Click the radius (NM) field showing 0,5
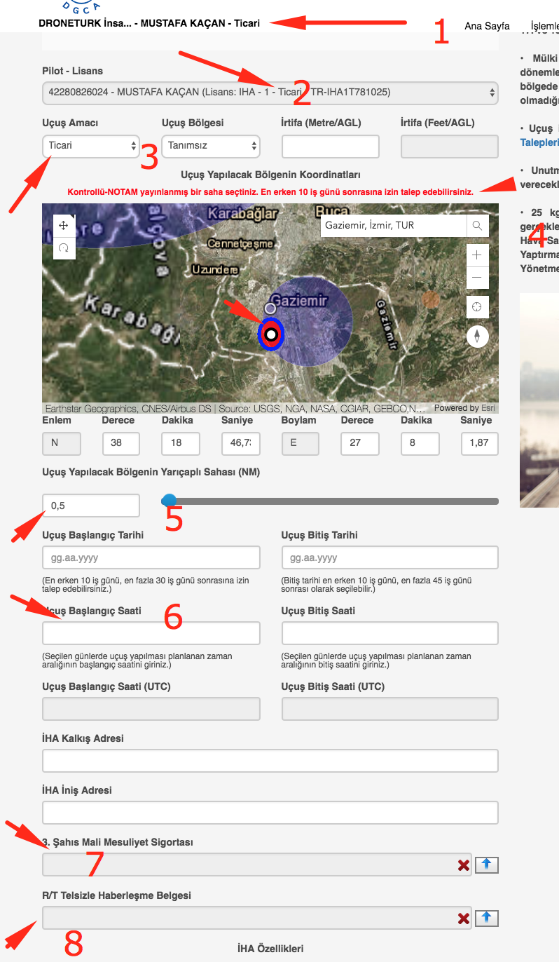The width and height of the screenshot is (559, 962). [x=91, y=506]
